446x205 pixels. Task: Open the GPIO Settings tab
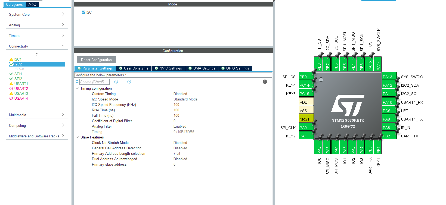click(x=235, y=68)
